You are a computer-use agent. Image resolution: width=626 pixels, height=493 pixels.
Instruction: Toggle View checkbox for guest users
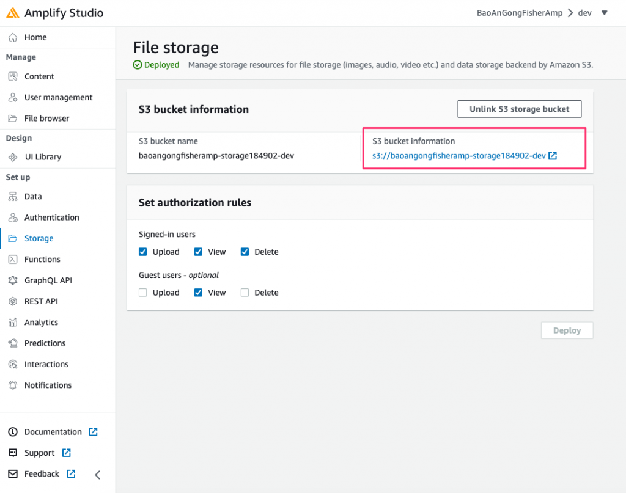(199, 293)
